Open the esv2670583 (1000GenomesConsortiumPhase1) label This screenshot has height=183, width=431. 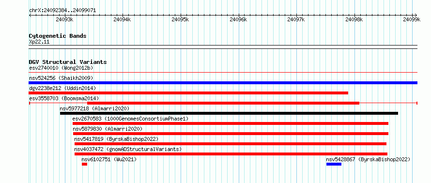131,119
